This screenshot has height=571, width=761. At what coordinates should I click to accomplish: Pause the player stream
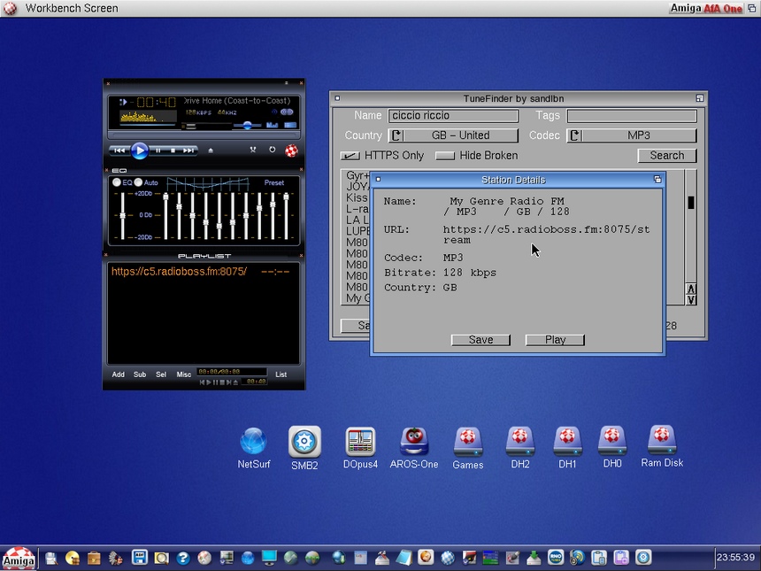coord(158,150)
